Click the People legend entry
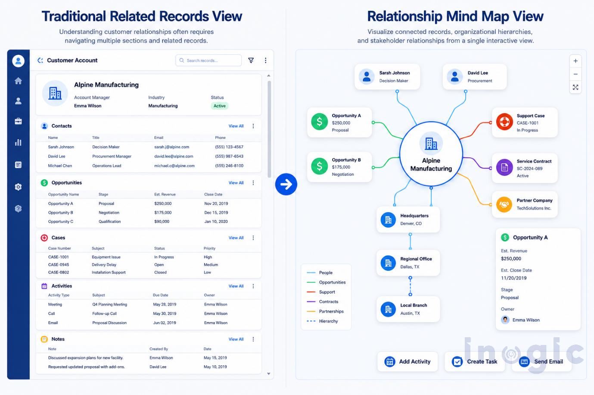Image resolution: width=594 pixels, height=395 pixels. [x=320, y=273]
